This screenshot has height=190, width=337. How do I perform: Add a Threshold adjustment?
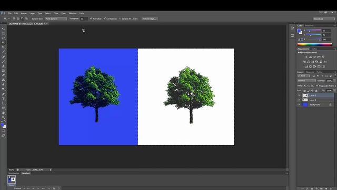coord(315,66)
